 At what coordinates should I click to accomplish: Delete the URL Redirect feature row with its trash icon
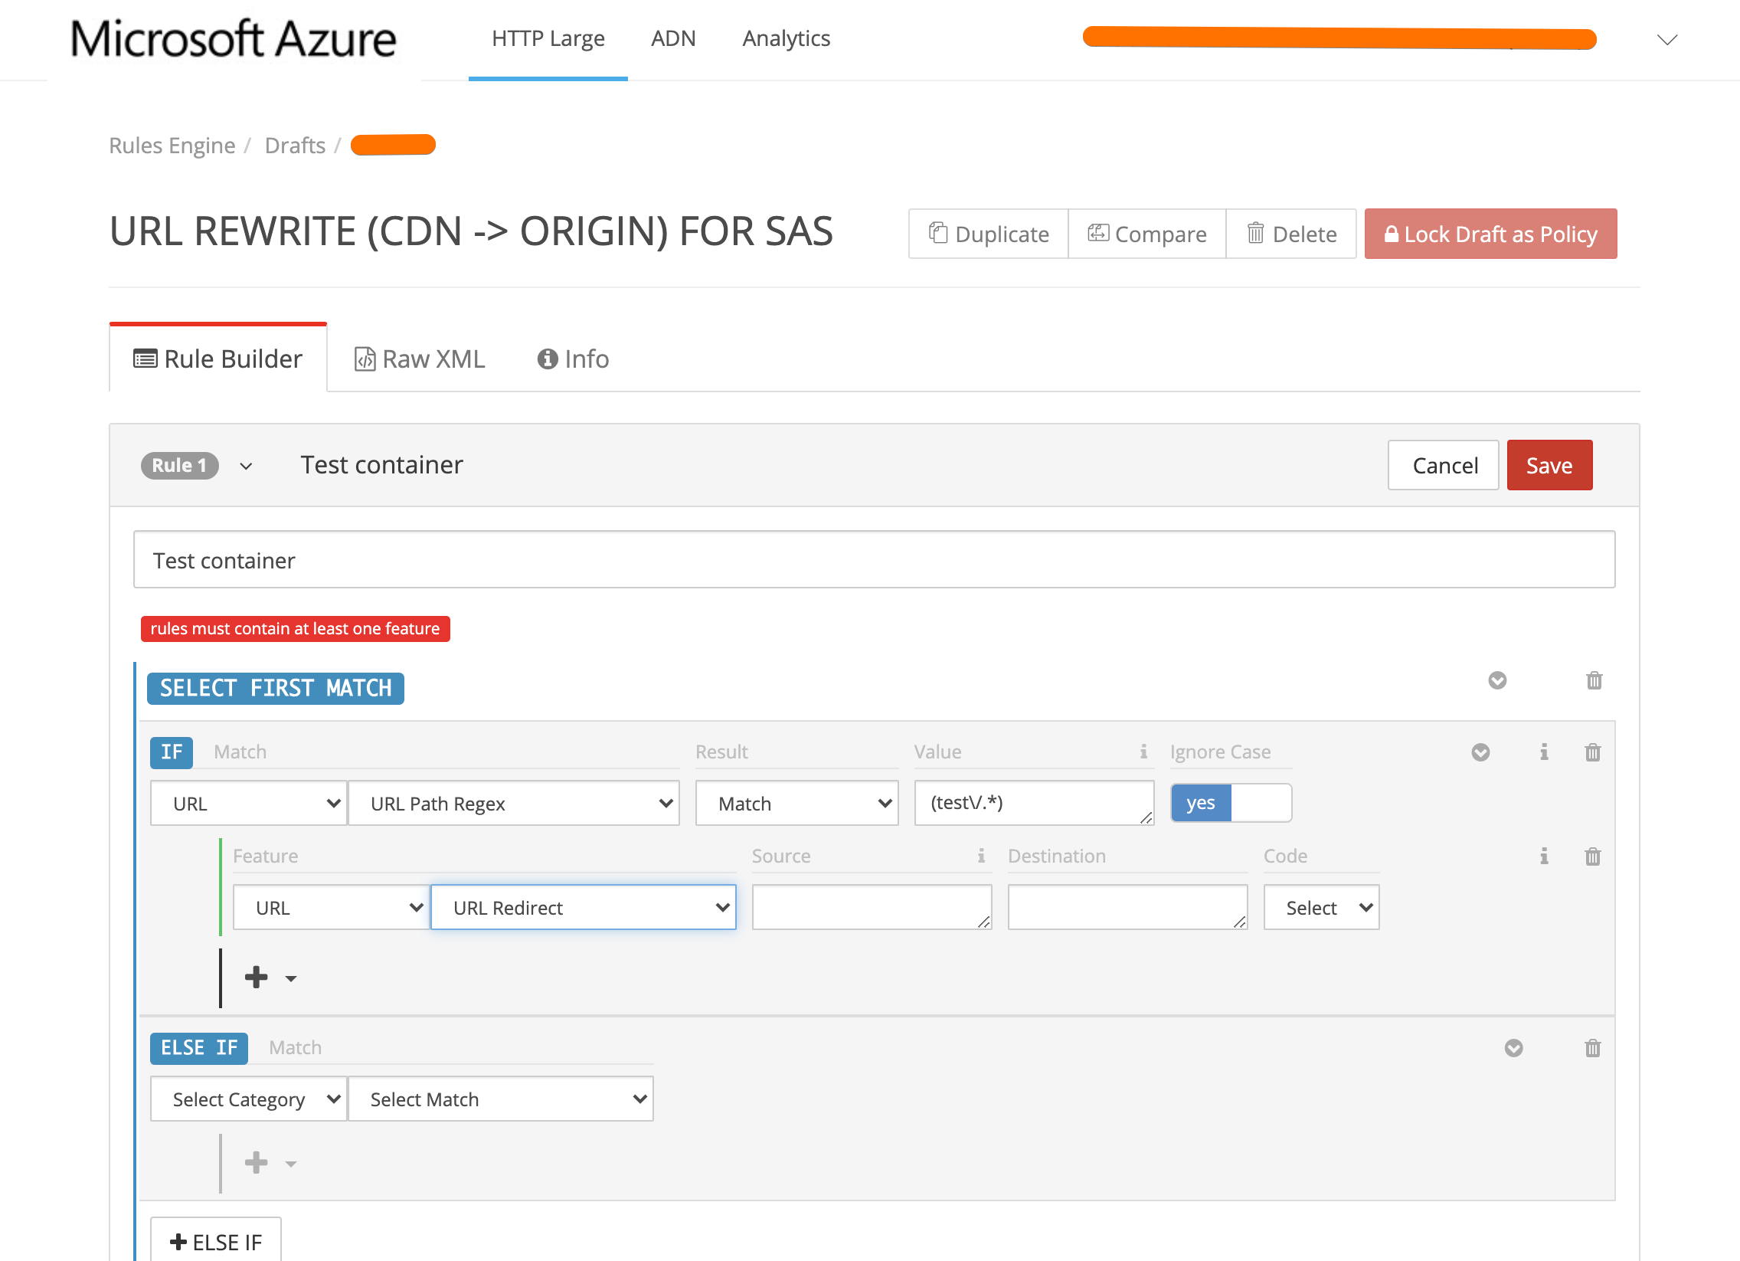(x=1594, y=856)
